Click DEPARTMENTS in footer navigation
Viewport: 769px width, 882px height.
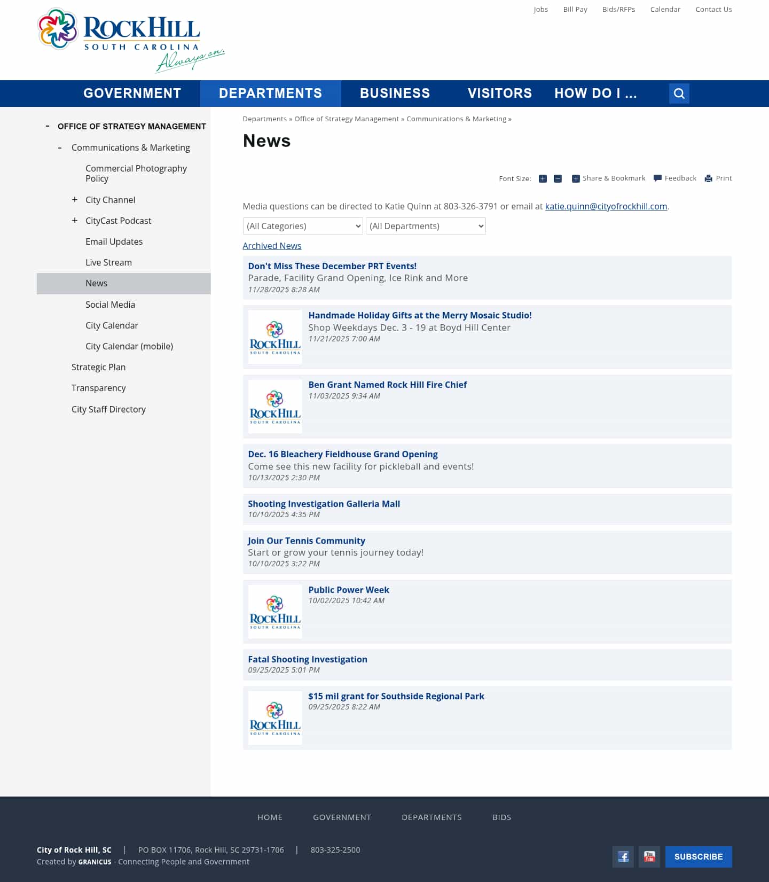pos(431,817)
